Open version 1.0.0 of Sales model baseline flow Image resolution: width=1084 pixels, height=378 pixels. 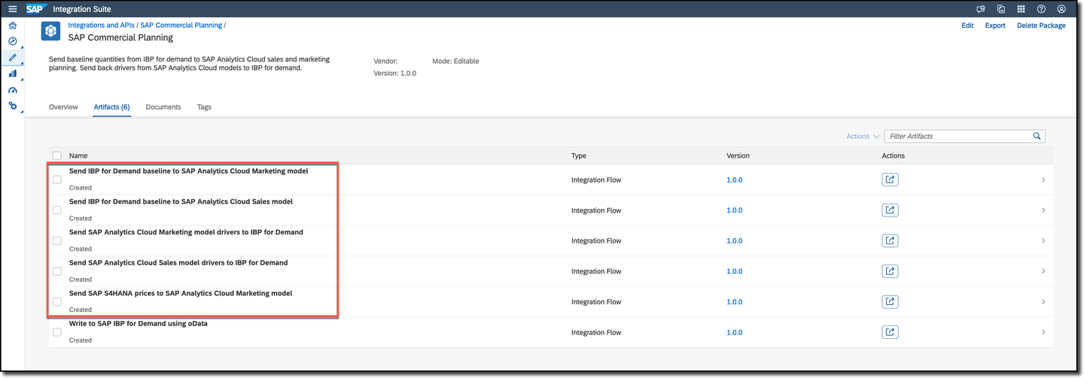click(734, 210)
